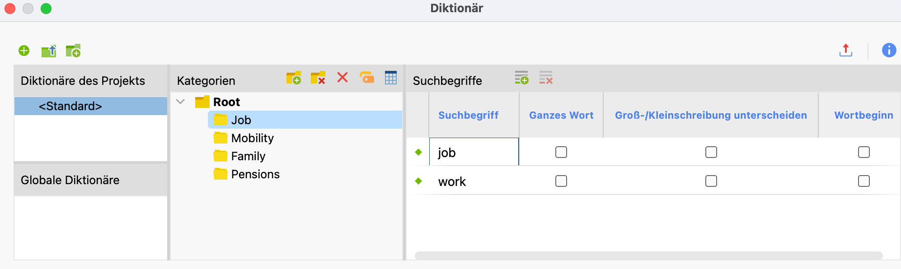This screenshot has width=901, height=269.
Task: Click the Wortbeginn column header
Action: click(863, 115)
